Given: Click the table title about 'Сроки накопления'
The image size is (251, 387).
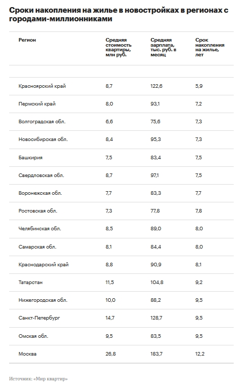Looking at the screenshot, I should pos(118,15).
